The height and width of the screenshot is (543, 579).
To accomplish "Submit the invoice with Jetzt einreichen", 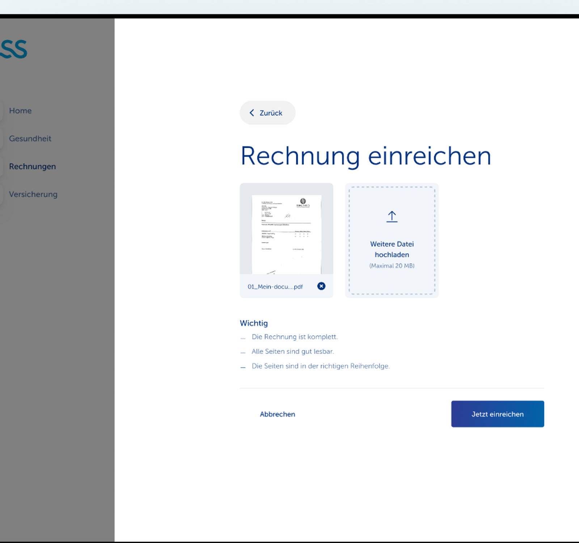I will (x=497, y=414).
